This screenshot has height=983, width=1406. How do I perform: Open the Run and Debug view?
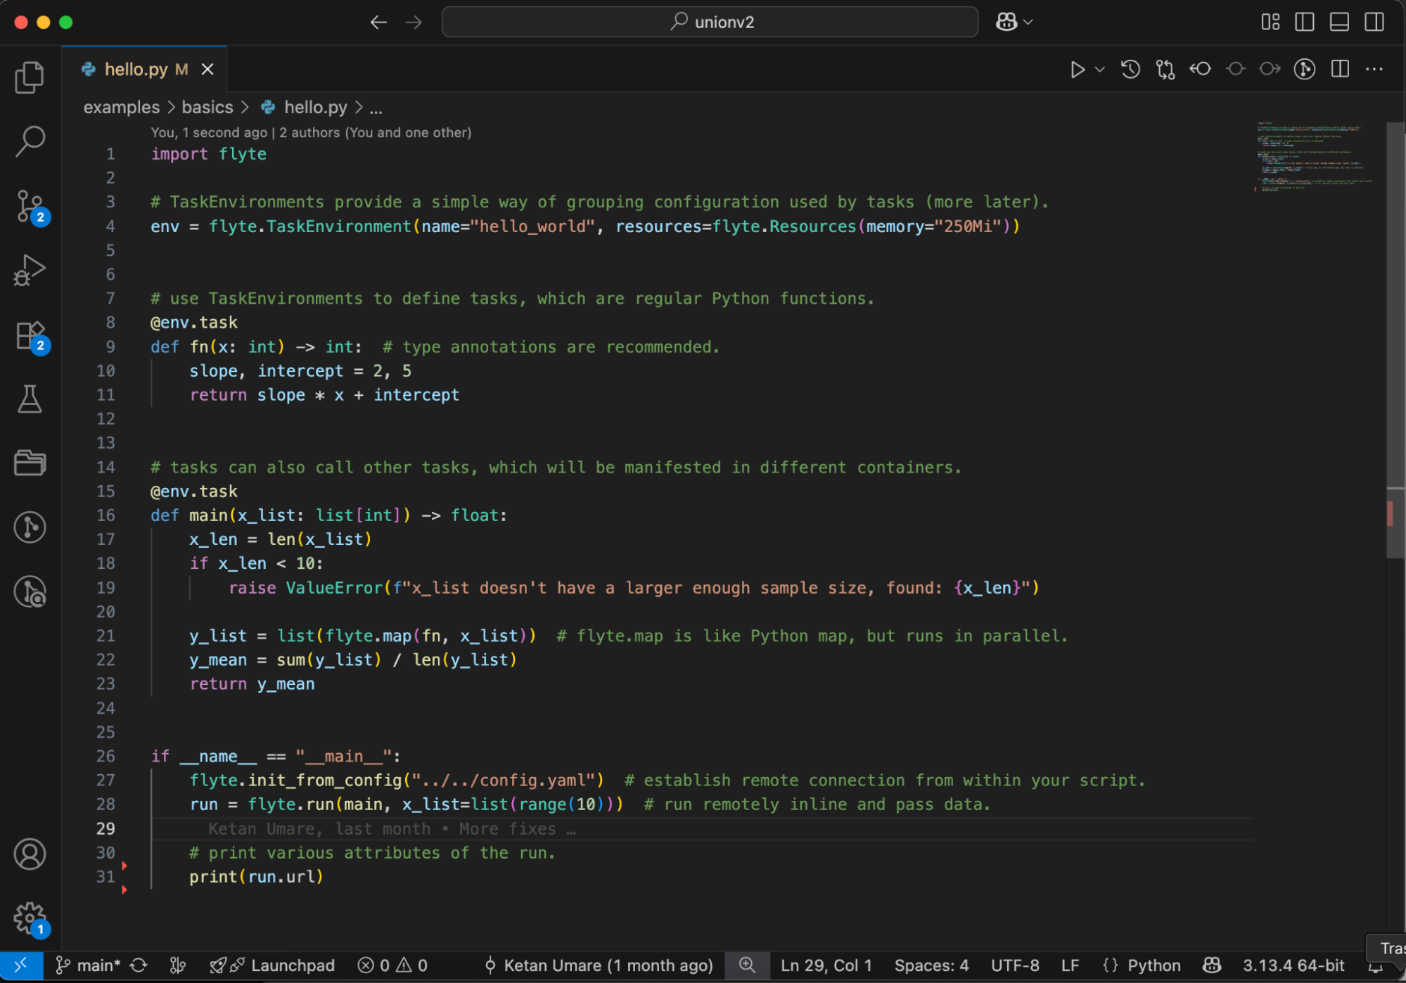coord(30,271)
